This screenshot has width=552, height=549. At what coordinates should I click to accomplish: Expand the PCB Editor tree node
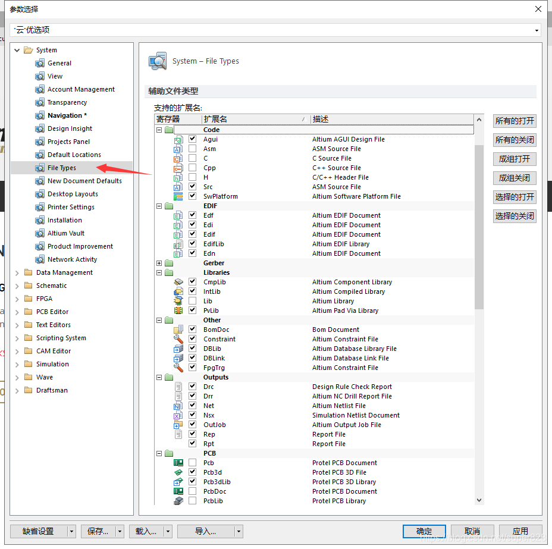[x=17, y=312]
